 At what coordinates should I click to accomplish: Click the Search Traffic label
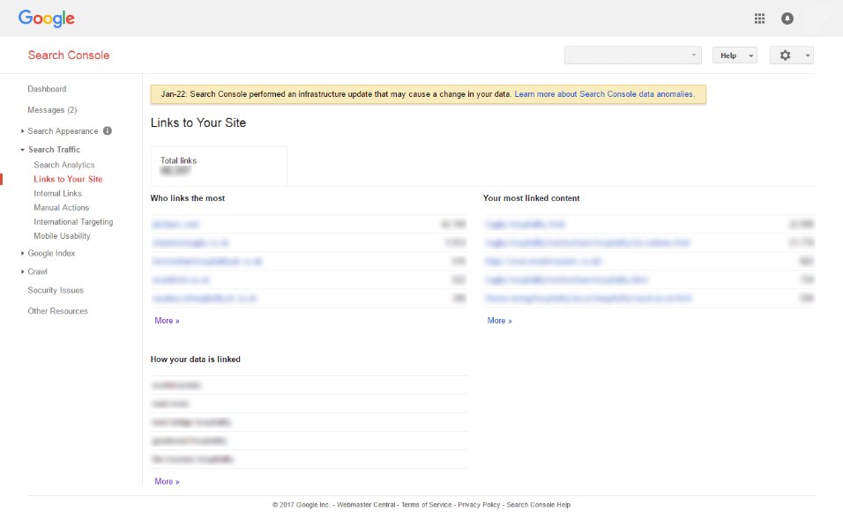[x=54, y=150]
